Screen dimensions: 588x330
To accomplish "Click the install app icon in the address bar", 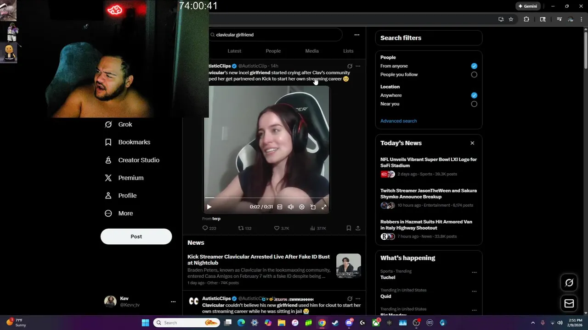I will pos(501,19).
